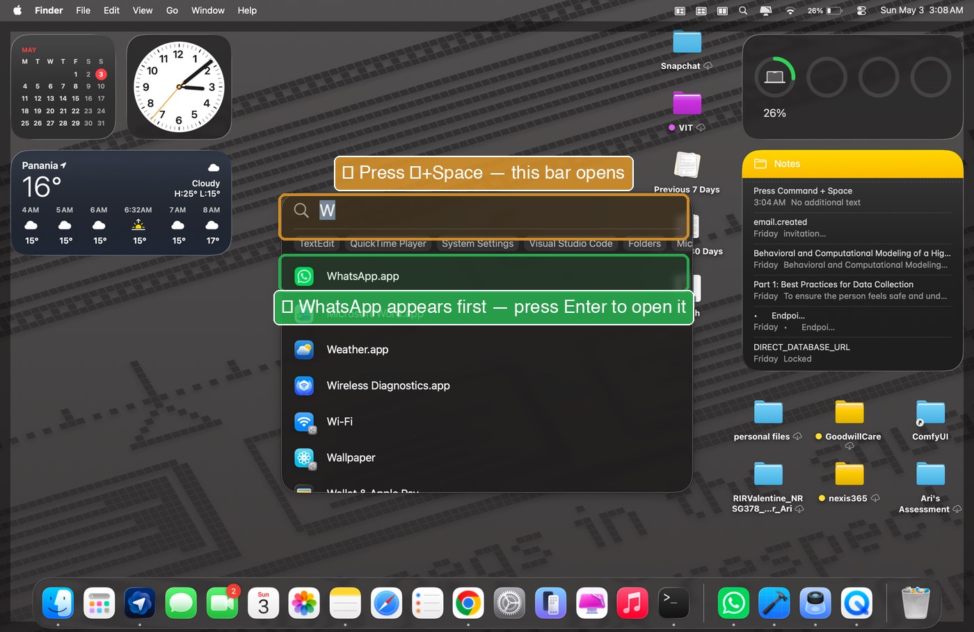Screen dimensions: 974x632
Task: Open Xcode hammer icon in the Dock
Action: point(775,603)
